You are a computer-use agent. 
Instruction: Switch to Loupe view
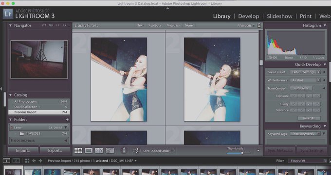point(89,150)
